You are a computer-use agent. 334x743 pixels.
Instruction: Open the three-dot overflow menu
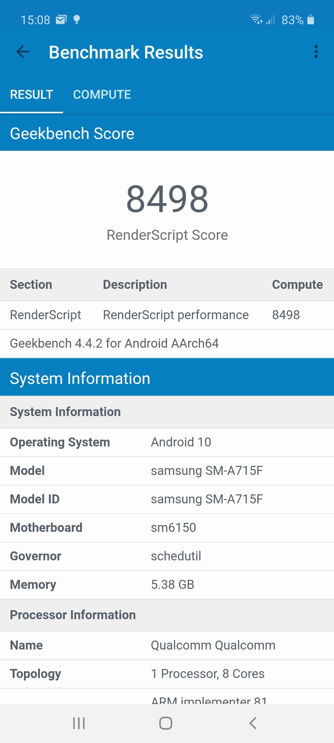tap(316, 52)
